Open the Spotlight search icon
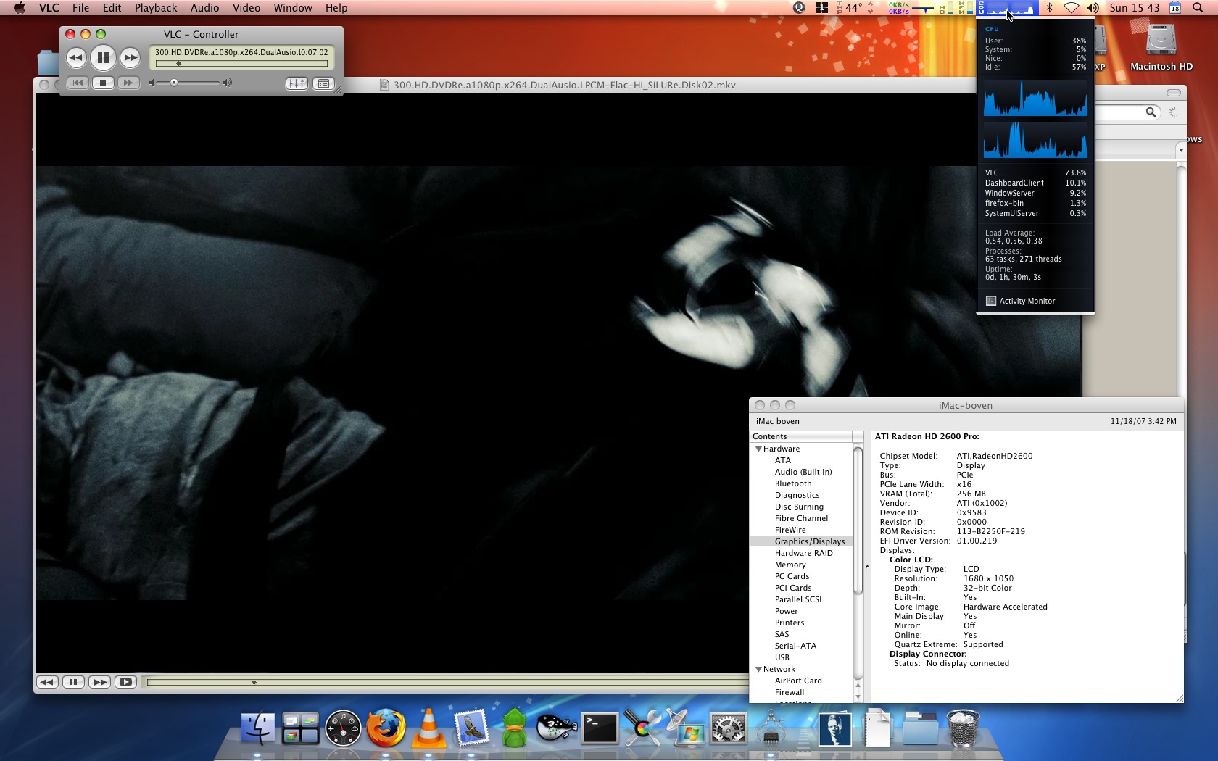Screen dimensions: 1218x761 pos(1198,8)
